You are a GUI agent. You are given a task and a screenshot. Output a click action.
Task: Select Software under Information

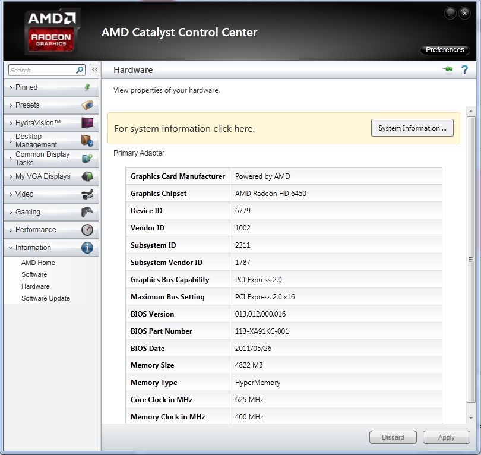34,274
